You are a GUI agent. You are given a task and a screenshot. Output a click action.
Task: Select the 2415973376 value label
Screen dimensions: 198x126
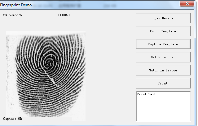point(12,15)
